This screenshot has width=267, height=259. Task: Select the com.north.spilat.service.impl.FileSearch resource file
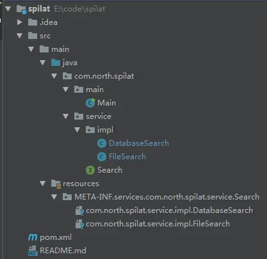[152, 224]
